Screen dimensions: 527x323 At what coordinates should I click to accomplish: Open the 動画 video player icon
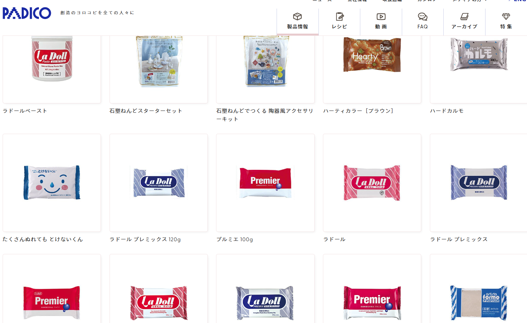pyautogui.click(x=381, y=16)
